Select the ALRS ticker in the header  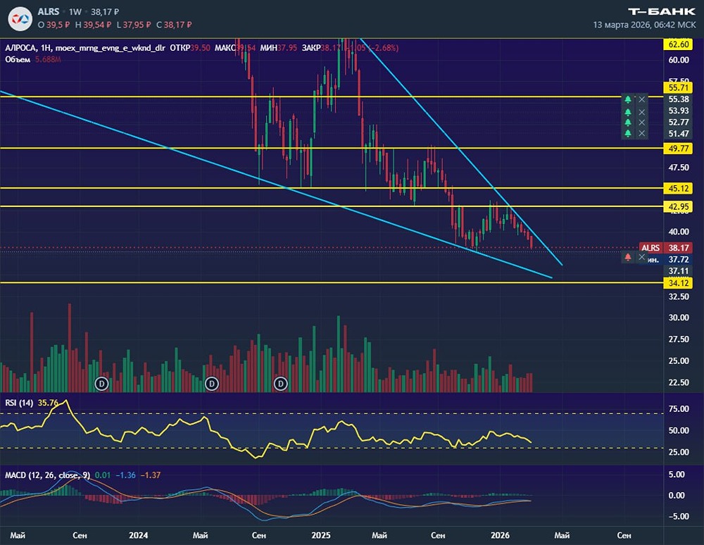point(49,12)
